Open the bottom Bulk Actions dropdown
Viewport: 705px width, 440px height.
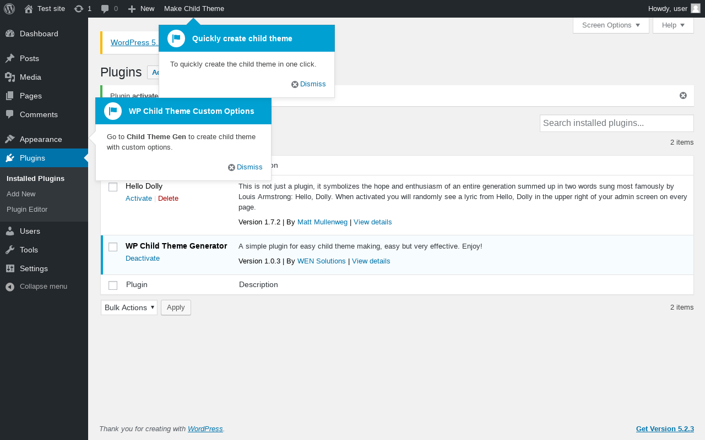pos(129,307)
